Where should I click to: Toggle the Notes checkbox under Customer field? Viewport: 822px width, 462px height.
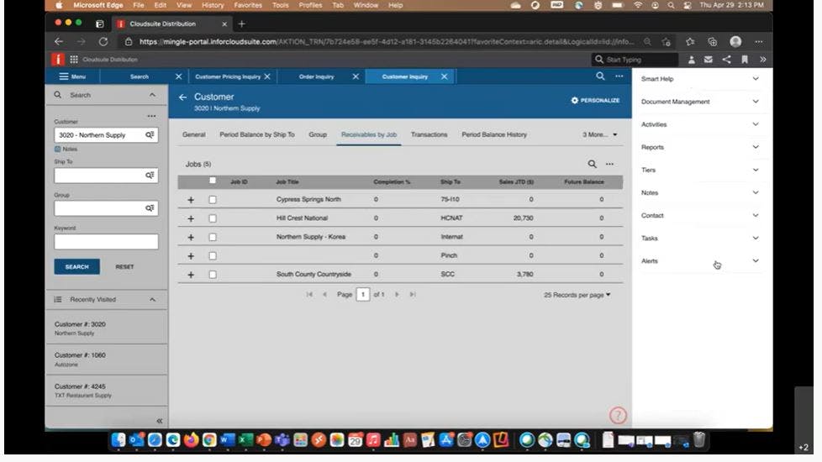coord(58,150)
